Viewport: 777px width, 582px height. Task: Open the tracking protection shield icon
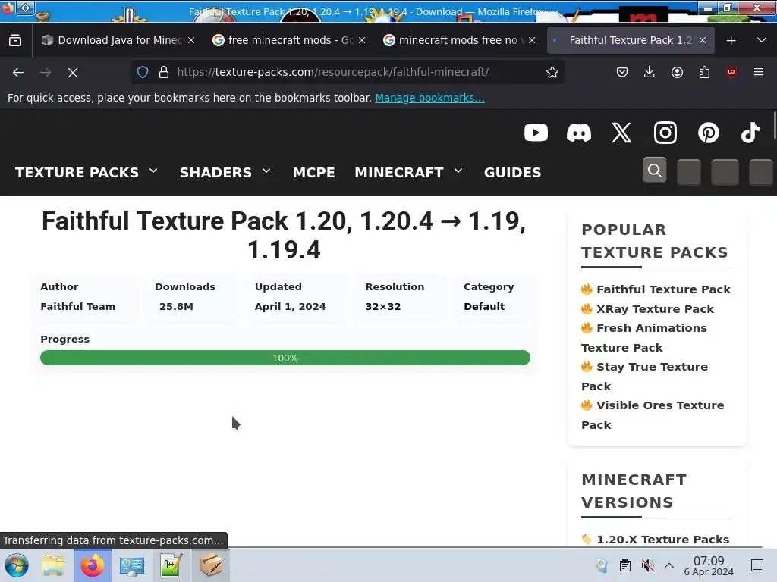pos(143,72)
